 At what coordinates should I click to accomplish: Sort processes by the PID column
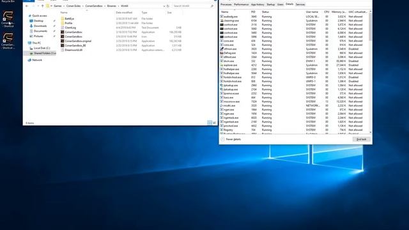(x=253, y=12)
